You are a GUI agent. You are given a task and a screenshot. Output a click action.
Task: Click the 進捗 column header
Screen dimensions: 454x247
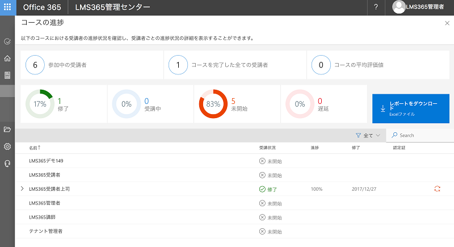coord(314,148)
